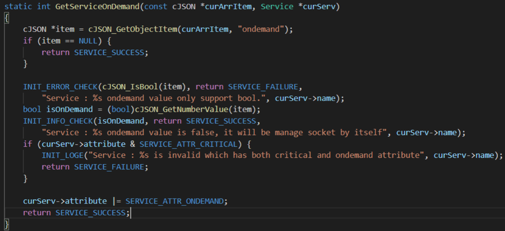The height and width of the screenshot is (231, 505).
Task: Click the cJSON_GetNumberValue call
Action: click(182, 109)
